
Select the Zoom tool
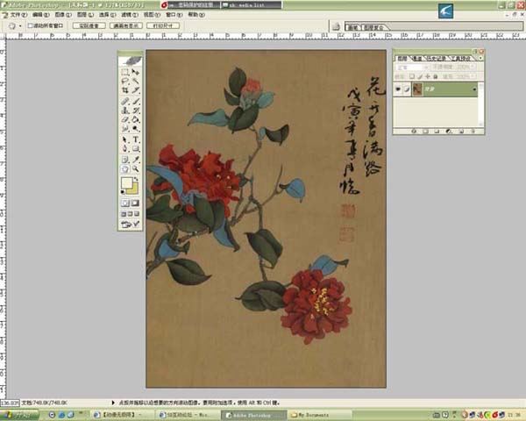(136, 169)
